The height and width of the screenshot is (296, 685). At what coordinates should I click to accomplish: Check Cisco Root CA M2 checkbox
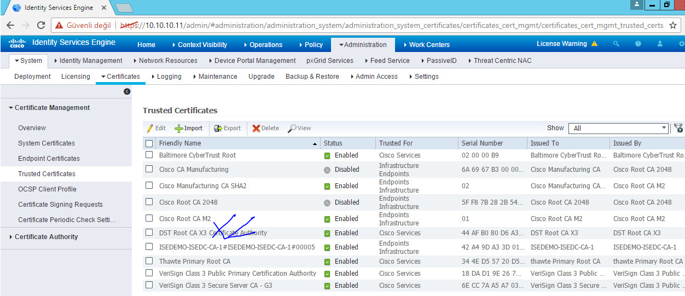[x=149, y=218]
